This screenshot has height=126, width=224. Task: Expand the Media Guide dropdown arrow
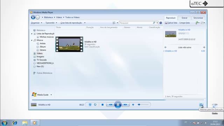pos(51,95)
